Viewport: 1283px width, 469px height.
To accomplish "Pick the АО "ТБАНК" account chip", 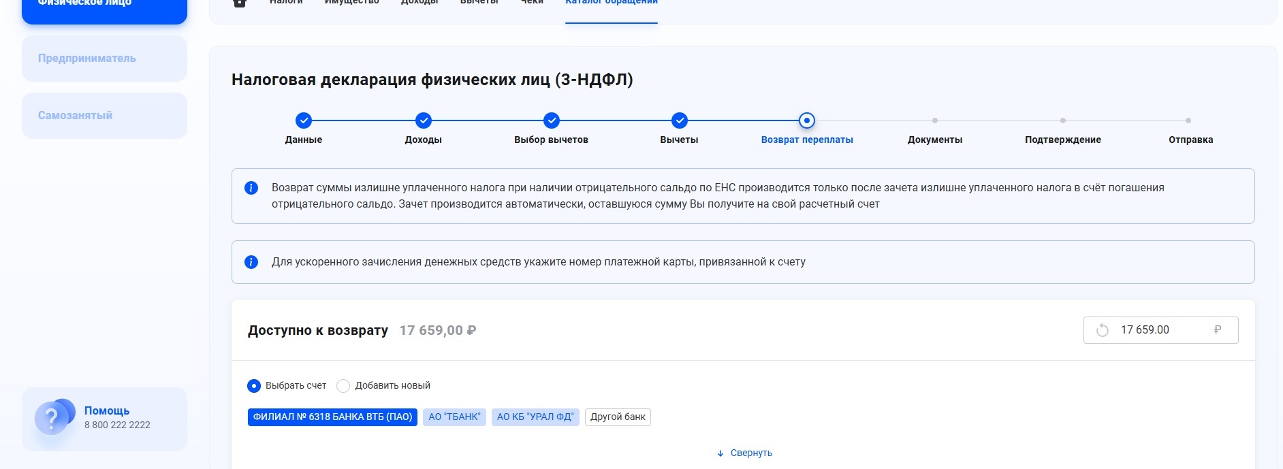I will pos(454,417).
